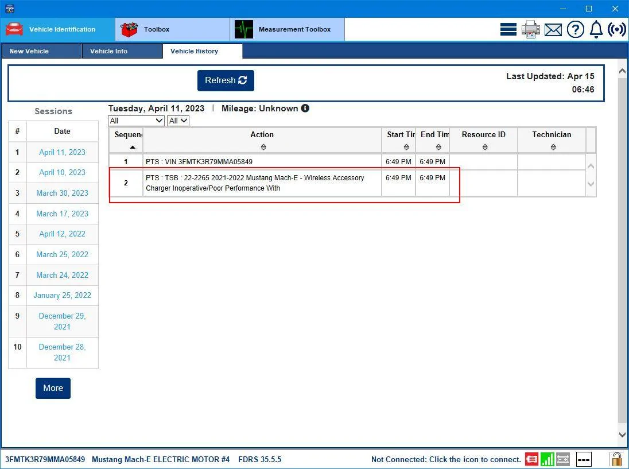This screenshot has width=629, height=469.
Task: Click gray battery icon in status bar
Action: pyautogui.click(x=563, y=459)
